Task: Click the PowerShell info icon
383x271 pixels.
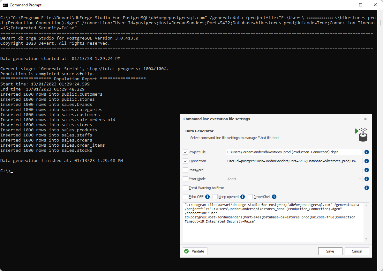Action: point(274,197)
